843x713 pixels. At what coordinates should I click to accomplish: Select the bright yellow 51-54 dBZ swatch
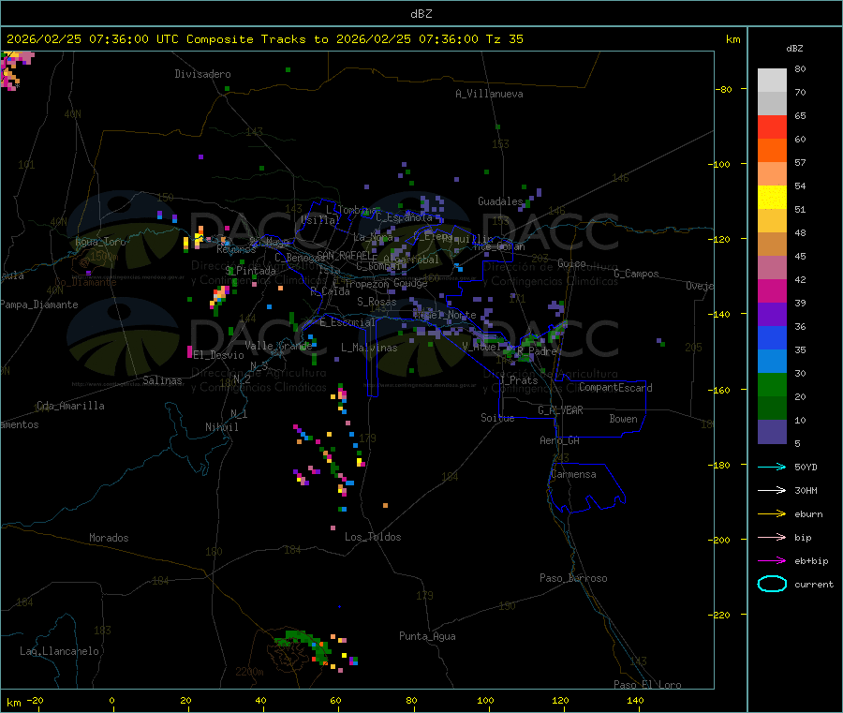pyautogui.click(x=772, y=198)
